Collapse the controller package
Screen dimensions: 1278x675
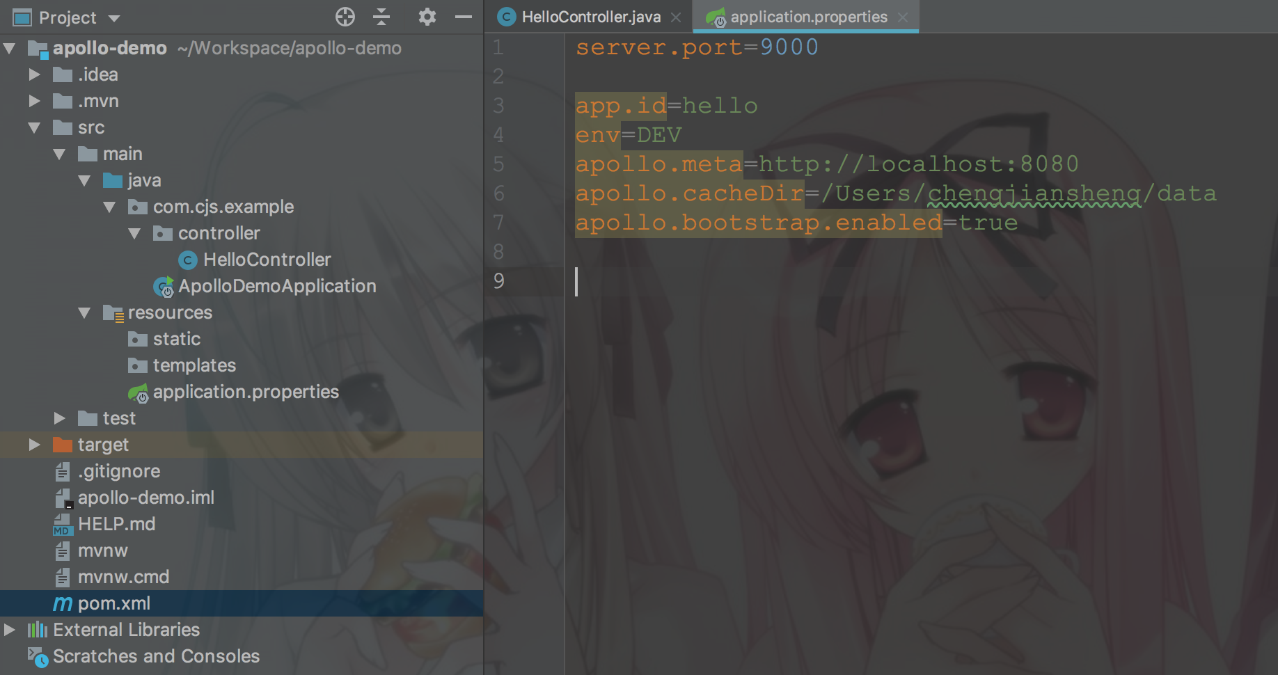134,233
